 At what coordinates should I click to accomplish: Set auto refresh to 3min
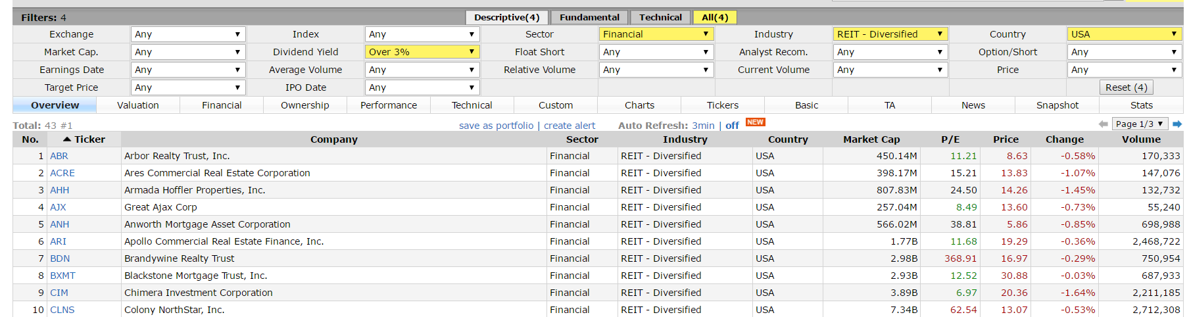coord(703,126)
